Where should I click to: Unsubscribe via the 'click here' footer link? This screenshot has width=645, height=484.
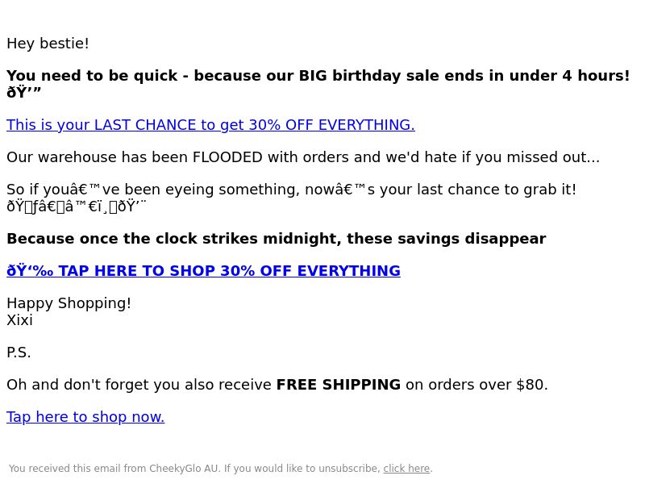(x=406, y=469)
